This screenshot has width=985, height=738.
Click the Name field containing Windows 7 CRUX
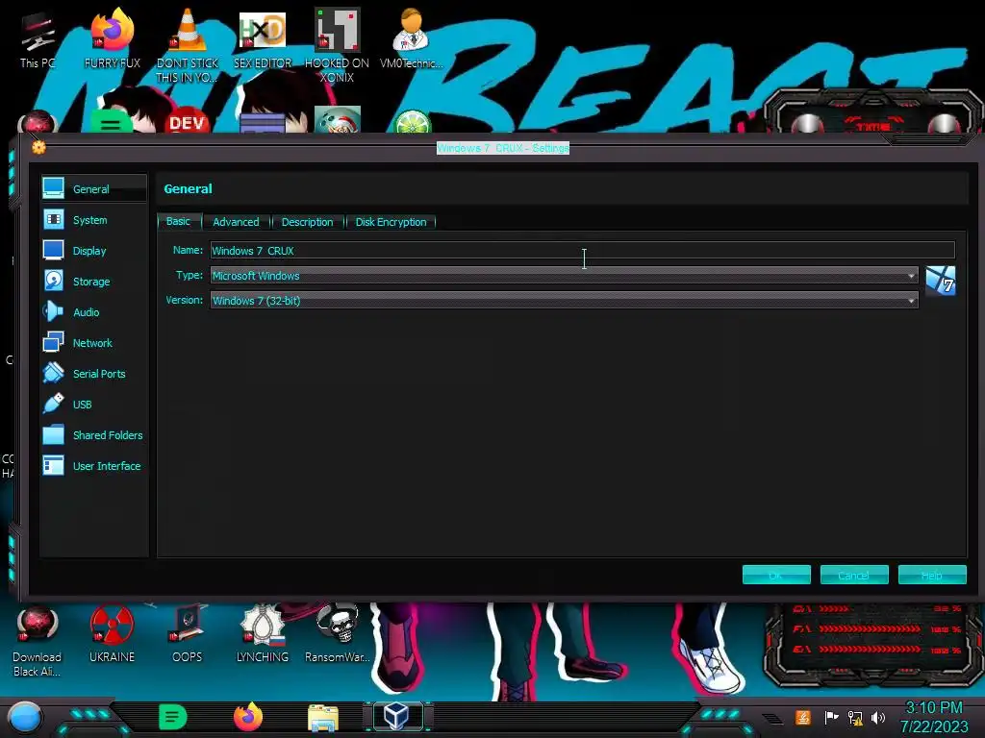(x=582, y=251)
